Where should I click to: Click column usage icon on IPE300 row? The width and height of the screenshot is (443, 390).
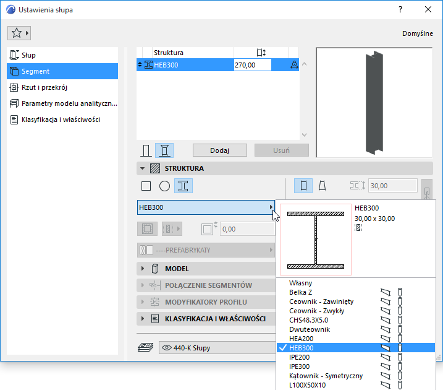pos(400,366)
